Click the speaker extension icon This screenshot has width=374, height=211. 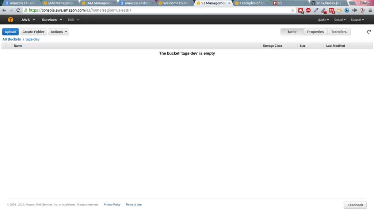(354, 10)
